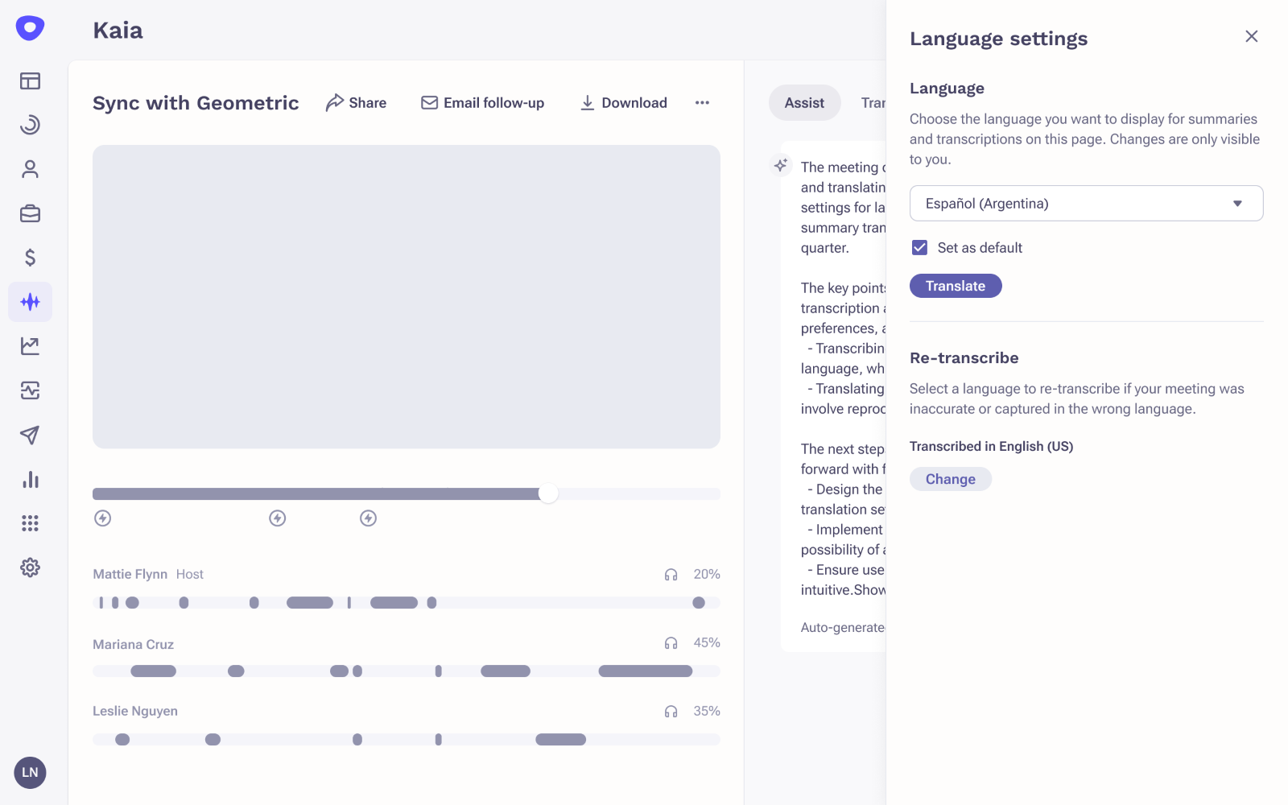Click the dollar sign sidebar icon
1288x805 pixels.
(30, 258)
